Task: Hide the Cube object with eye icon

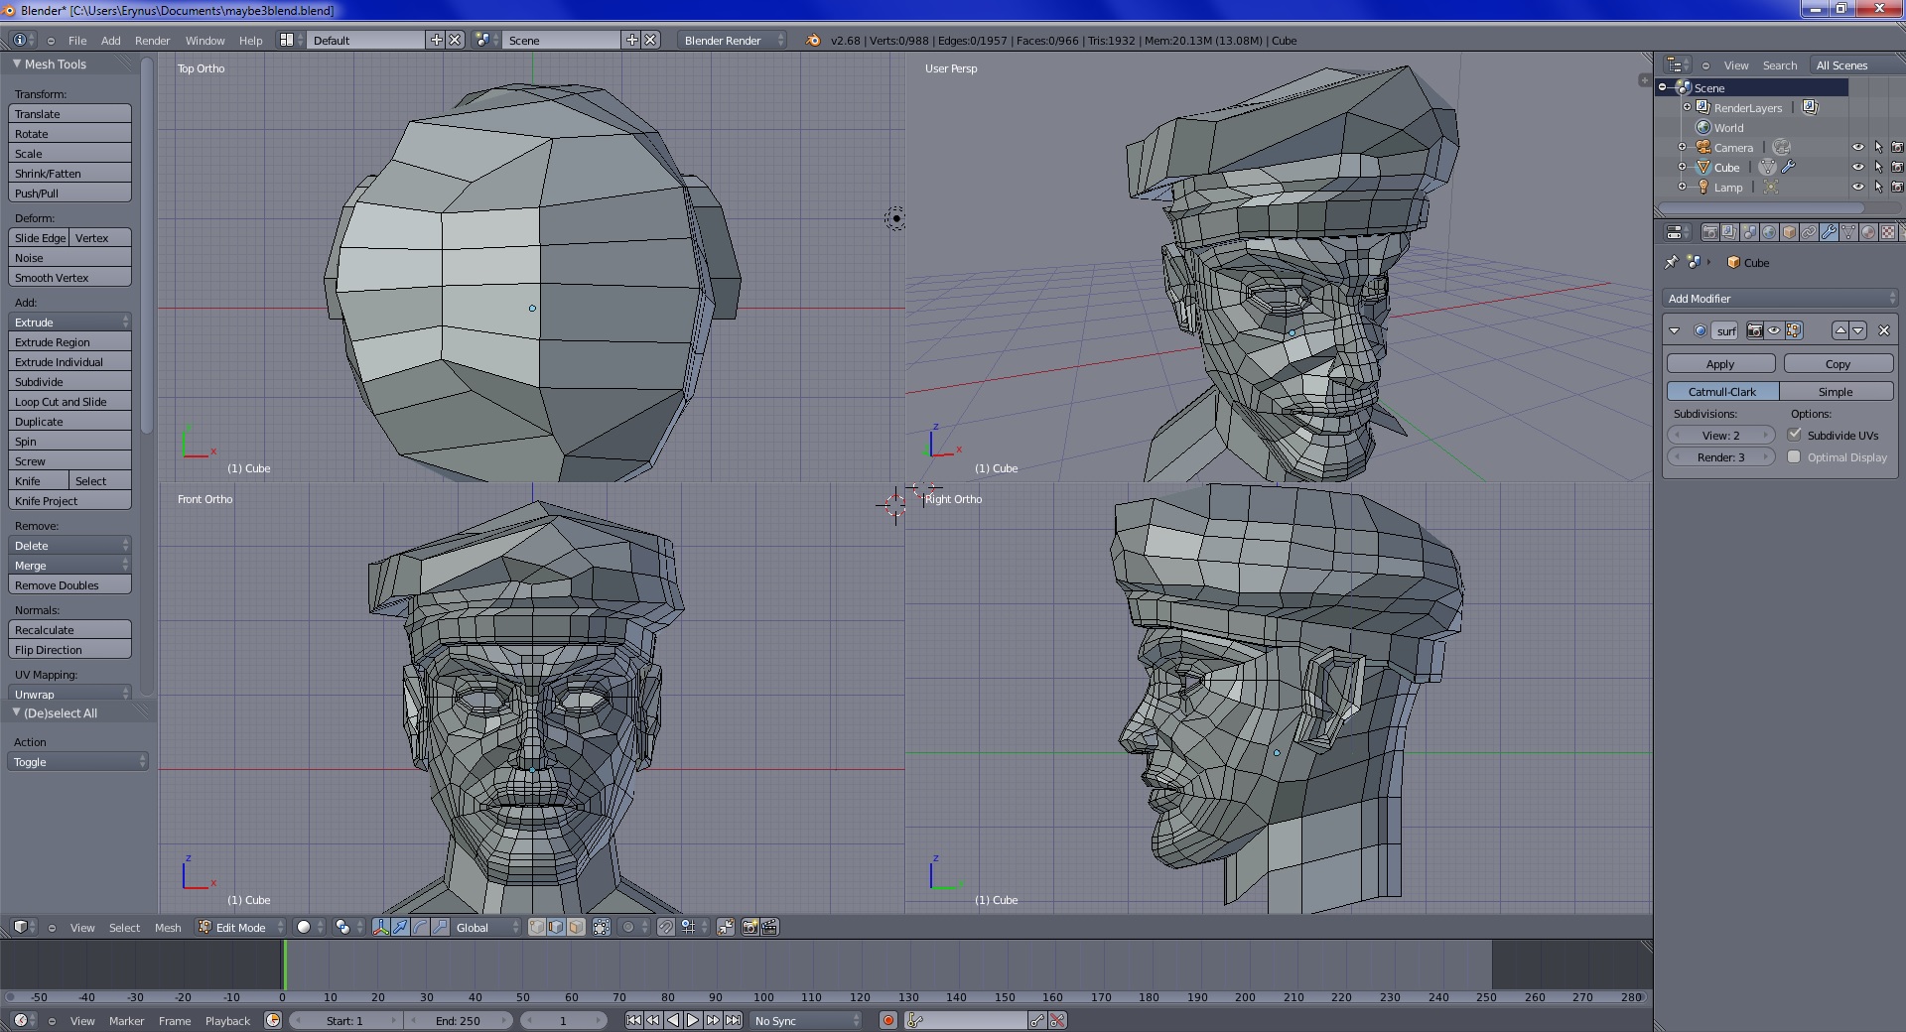Action: [x=1857, y=167]
